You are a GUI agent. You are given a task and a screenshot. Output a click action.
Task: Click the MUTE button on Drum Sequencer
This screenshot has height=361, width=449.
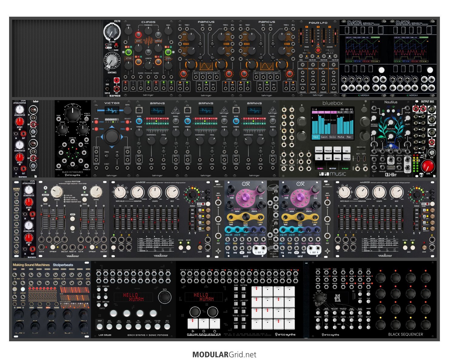[236, 304]
